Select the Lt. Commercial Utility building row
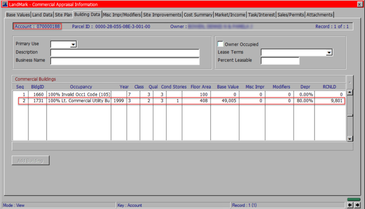This screenshot has height=209, width=365. (x=181, y=101)
